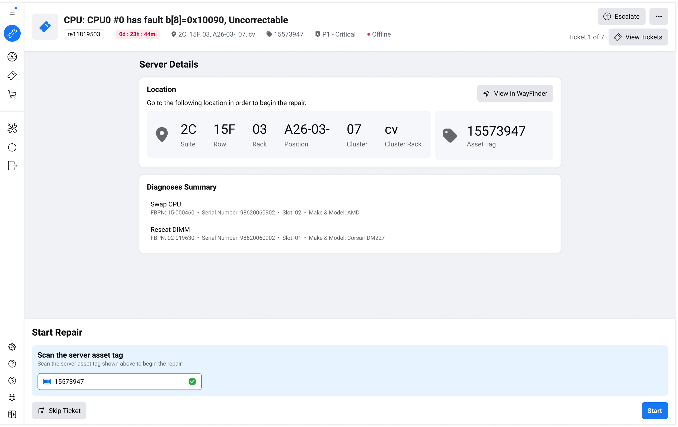Open the dashboard gauge icon
Screen dimensions: 678x427
coord(12,57)
